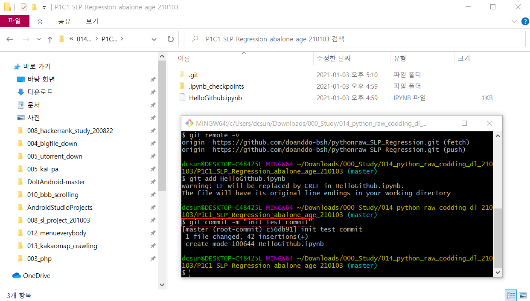Click navigation pane scrollbar up arrow
This screenshot has height=301, width=530.
[162, 56]
